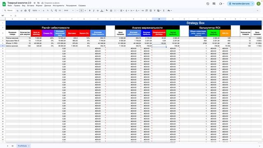Open the Вставка menu
Screen dimensions: 263x148
pos(30,5)
